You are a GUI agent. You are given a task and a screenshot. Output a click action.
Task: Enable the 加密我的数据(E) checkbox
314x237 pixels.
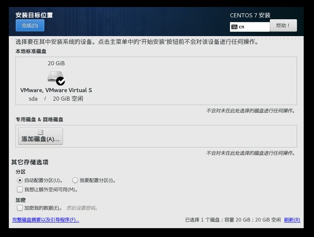point(20,208)
